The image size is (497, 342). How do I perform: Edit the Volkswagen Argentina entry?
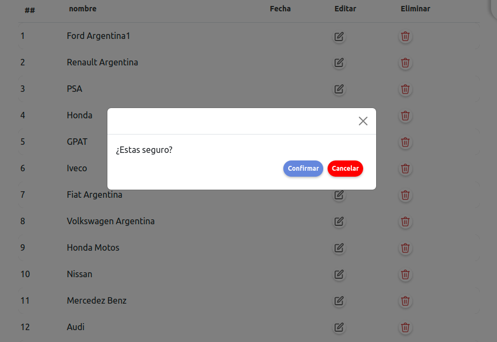pos(339,222)
